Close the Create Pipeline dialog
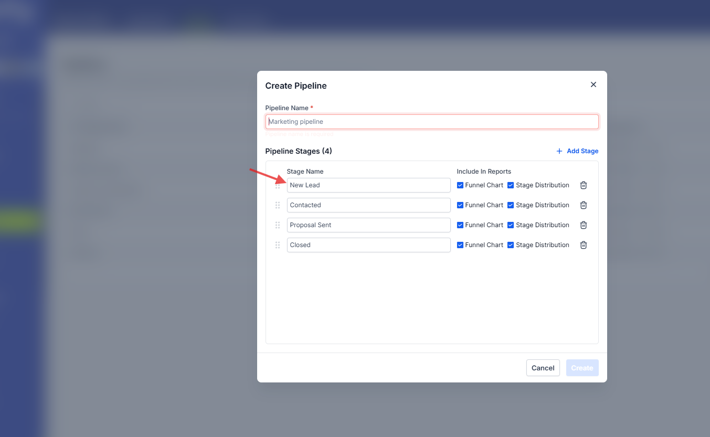710x437 pixels. point(594,84)
